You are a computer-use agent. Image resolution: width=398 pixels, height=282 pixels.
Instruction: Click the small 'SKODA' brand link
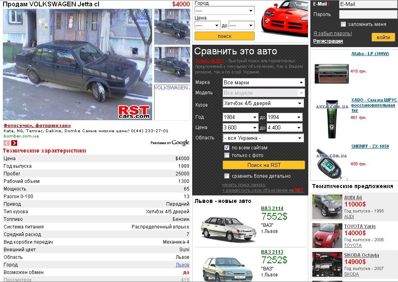(x=352, y=274)
